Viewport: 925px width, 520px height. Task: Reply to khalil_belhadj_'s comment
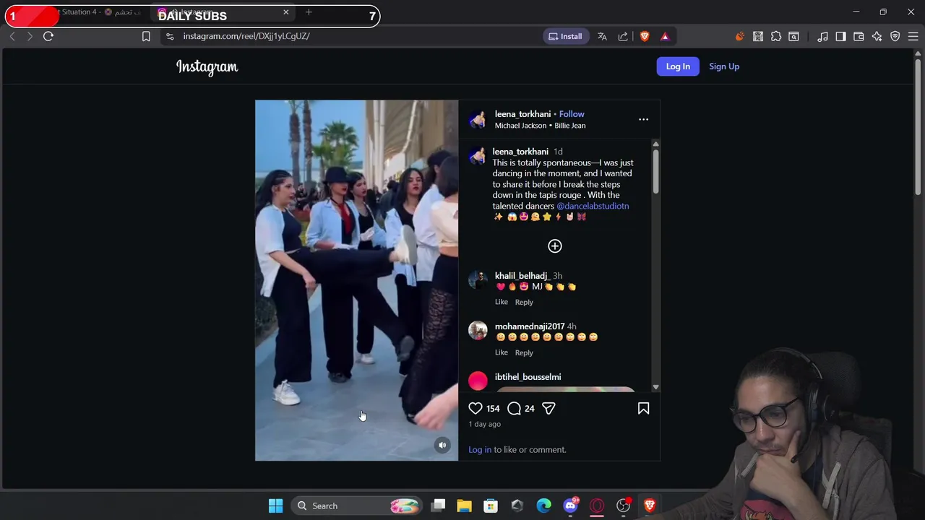click(x=524, y=302)
